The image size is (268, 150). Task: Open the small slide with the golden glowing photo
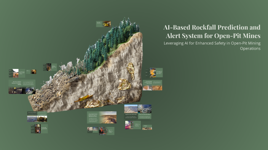point(31,72)
